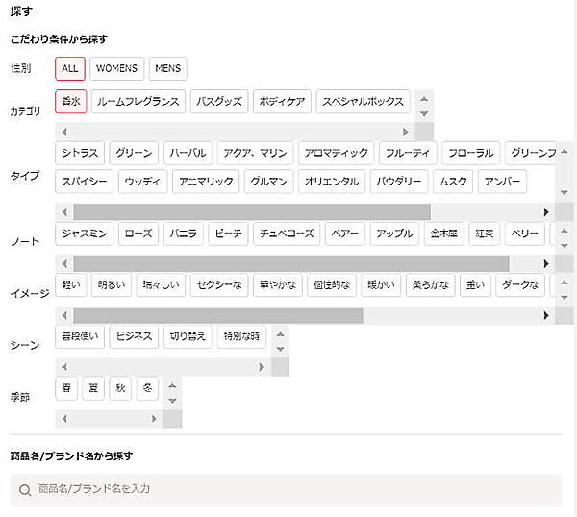Click the ノート horizontal scrollbar thumb
The height and width of the screenshot is (517, 577).
(x=291, y=263)
